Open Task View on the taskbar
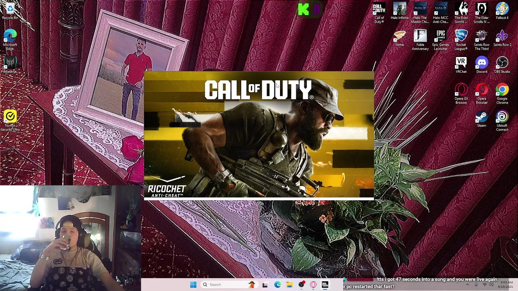Image resolution: width=518 pixels, height=291 pixels. pos(265,285)
